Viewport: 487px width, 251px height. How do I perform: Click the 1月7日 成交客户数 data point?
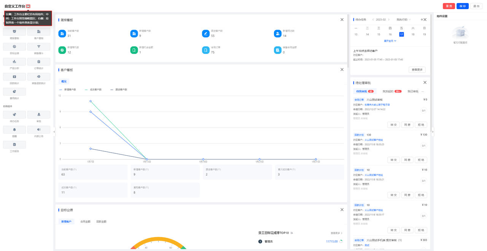point(91,101)
